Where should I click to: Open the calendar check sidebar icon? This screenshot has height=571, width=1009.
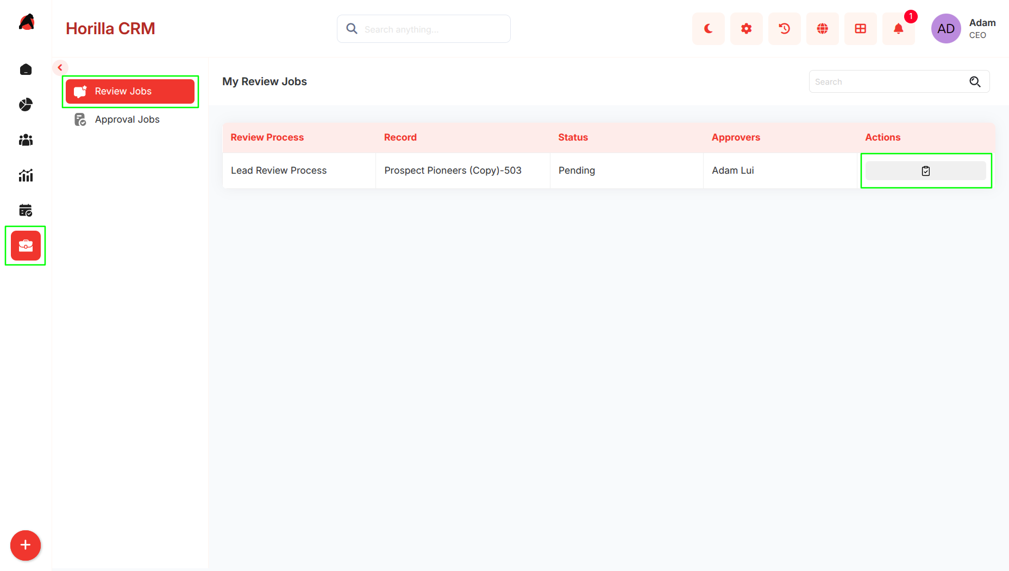tap(26, 210)
